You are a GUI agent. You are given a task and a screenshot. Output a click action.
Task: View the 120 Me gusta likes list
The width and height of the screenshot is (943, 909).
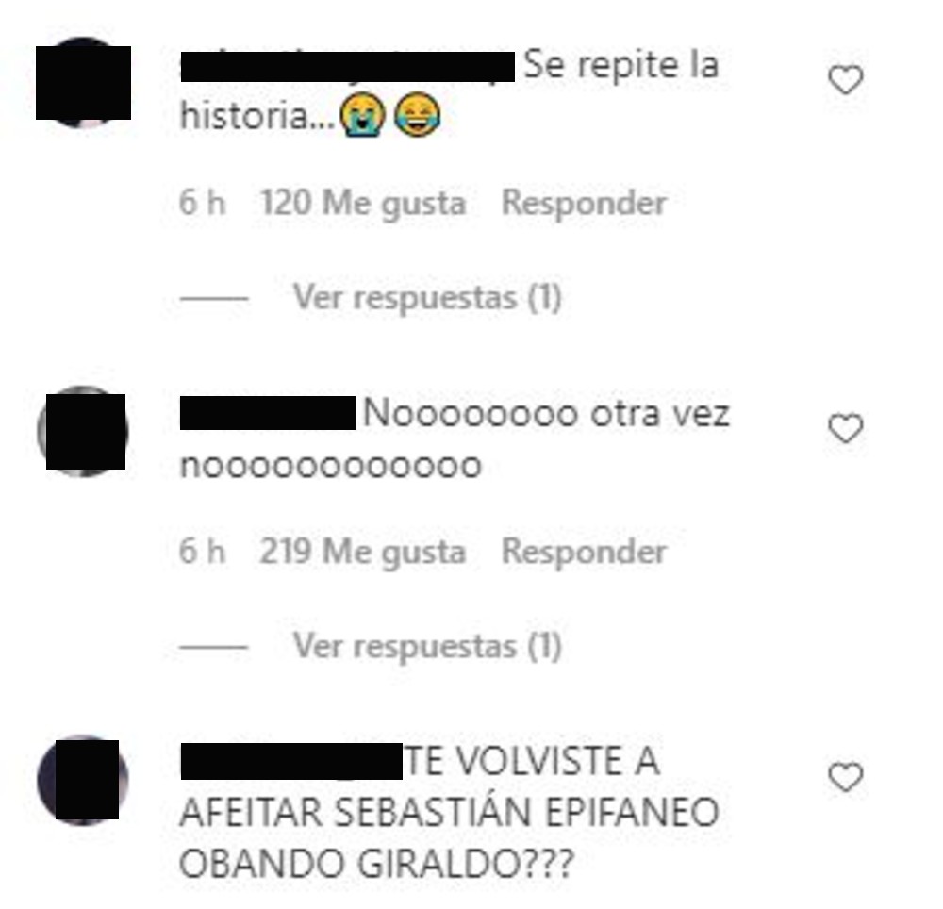tap(363, 203)
